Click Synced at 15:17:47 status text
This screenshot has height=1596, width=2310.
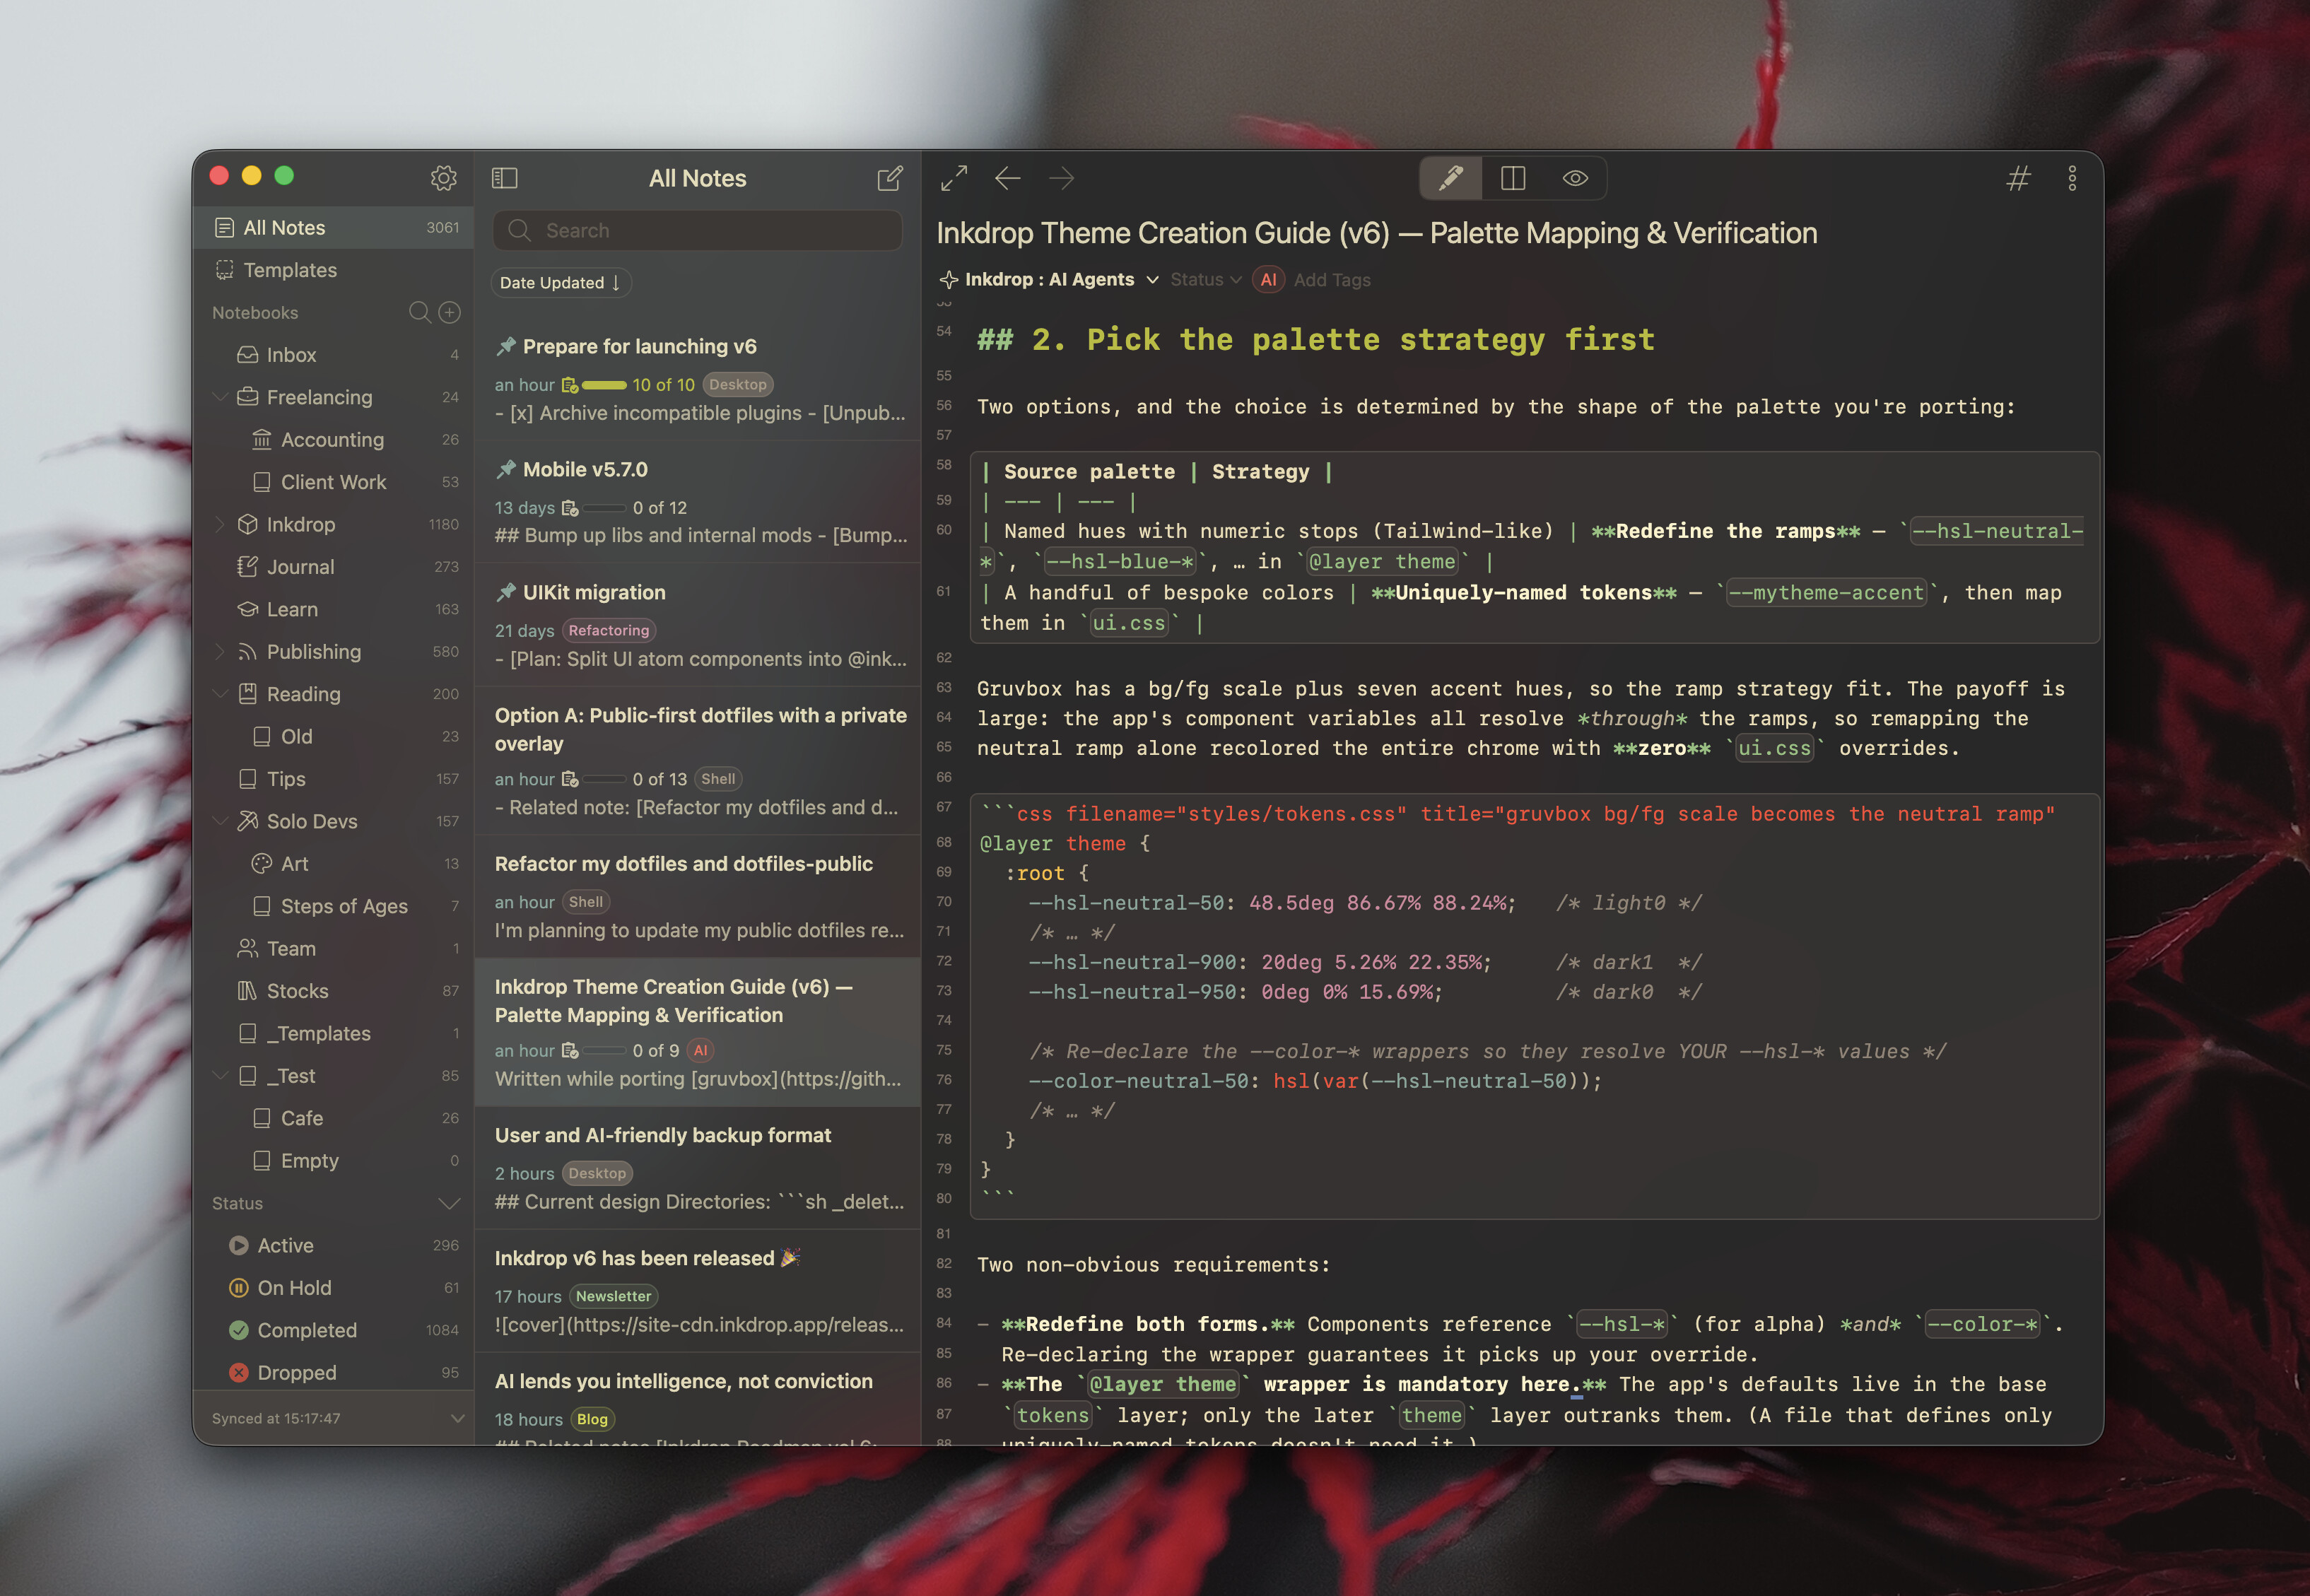coord(276,1419)
